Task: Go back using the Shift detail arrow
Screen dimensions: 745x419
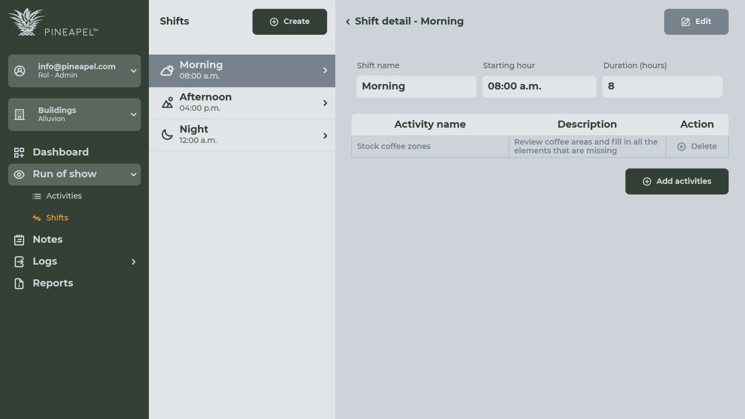Action: [348, 22]
